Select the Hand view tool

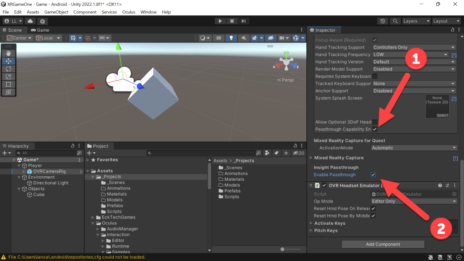pyautogui.click(x=8, y=53)
